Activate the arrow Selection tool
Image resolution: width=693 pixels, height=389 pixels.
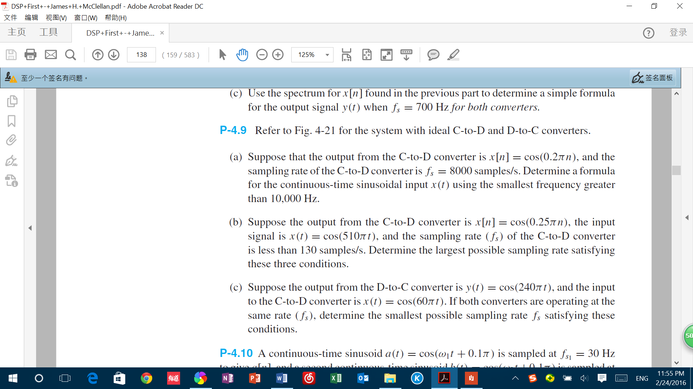(222, 55)
